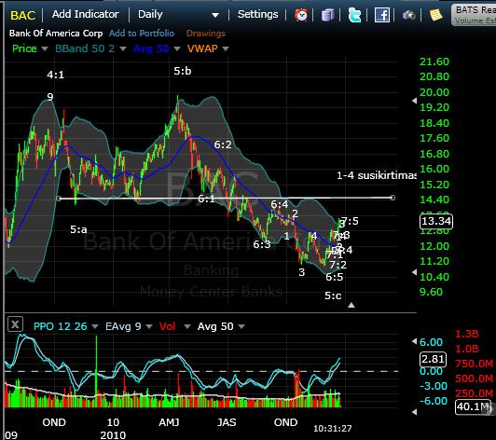Open the Settings menu
The image size is (496, 440).
(258, 14)
